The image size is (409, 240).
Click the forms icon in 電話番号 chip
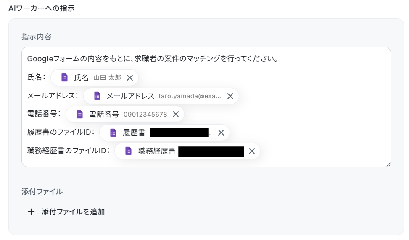(x=79, y=114)
